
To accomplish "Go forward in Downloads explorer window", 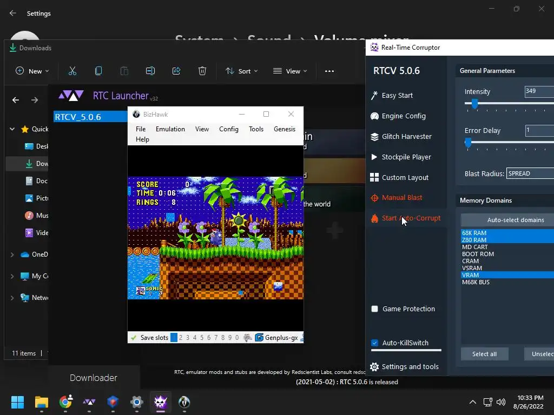I will pos(34,100).
